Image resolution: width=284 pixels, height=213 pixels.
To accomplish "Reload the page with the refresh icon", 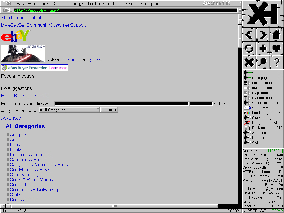I will pyautogui.click(x=249, y=49).
